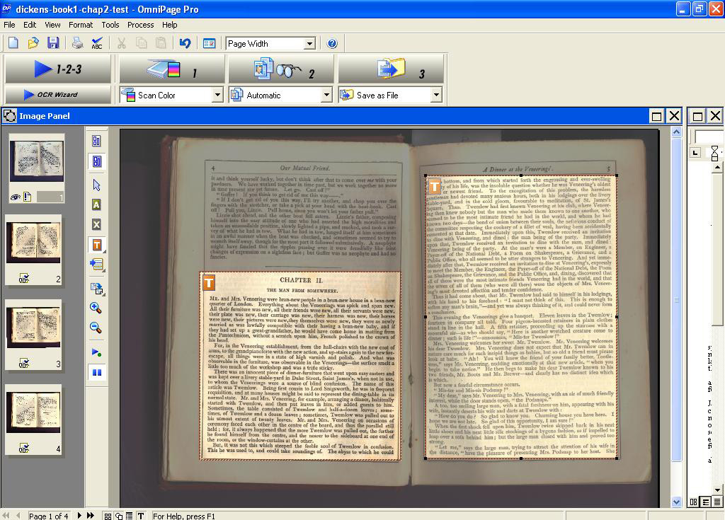Open the File menu
The width and height of the screenshot is (725, 520).
pyautogui.click(x=9, y=25)
